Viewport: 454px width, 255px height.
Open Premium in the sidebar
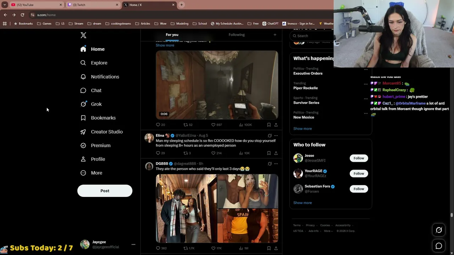point(95,145)
